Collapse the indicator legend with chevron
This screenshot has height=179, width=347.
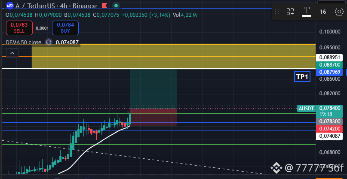pos(12,53)
